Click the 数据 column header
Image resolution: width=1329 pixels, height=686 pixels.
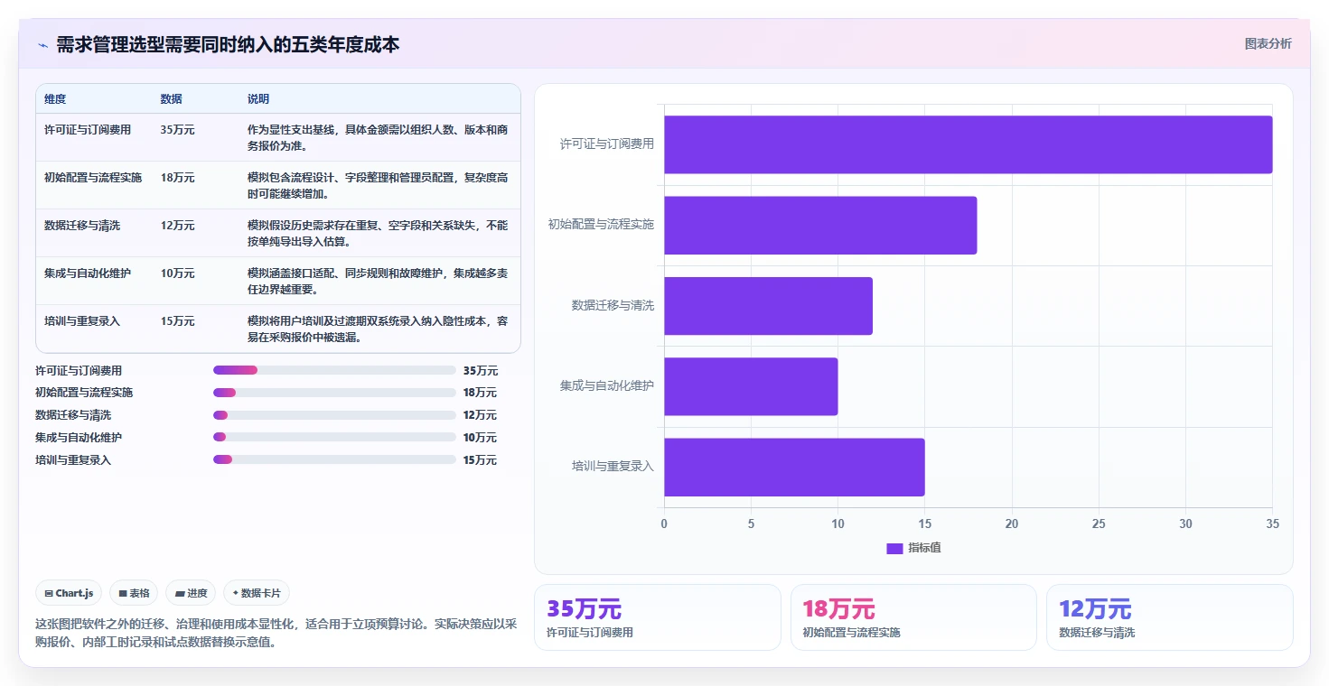coord(172,99)
